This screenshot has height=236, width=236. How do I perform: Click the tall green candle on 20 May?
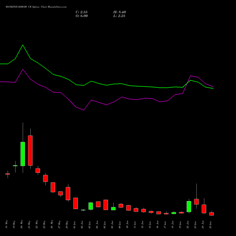pyautogui.click(x=23, y=154)
